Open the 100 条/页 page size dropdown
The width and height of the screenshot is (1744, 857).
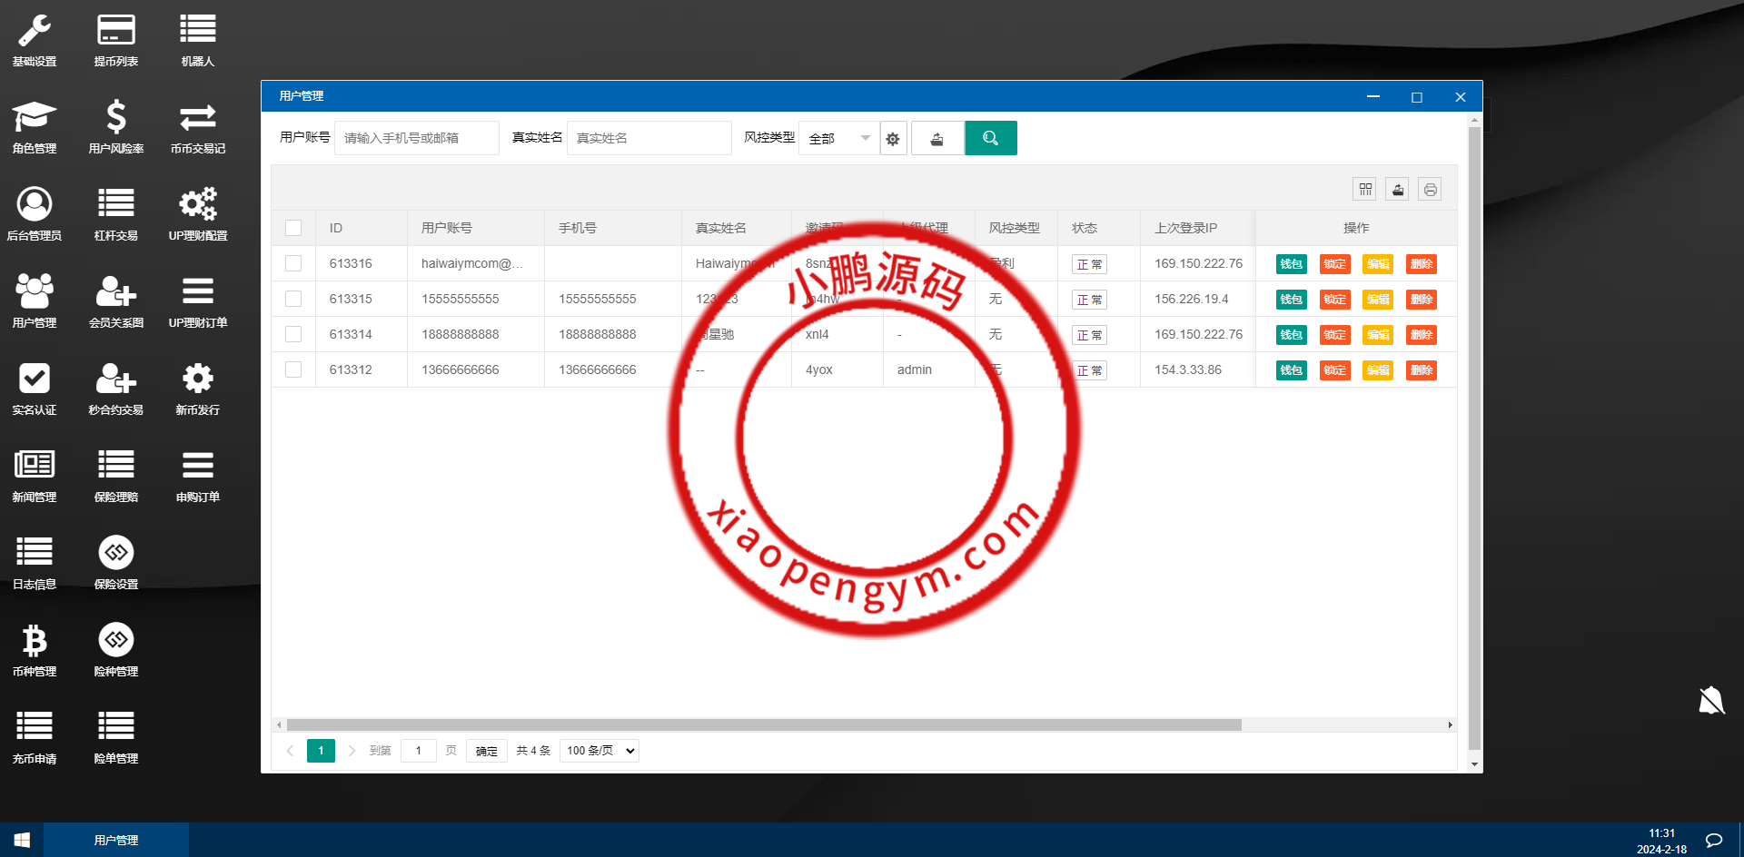tap(599, 751)
